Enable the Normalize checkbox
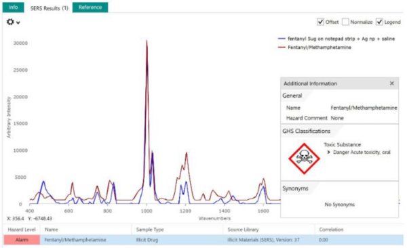Viewport: 407px width, 248px height. pyautogui.click(x=345, y=22)
